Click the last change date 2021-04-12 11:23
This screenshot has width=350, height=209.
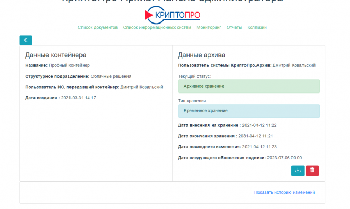point(260,147)
